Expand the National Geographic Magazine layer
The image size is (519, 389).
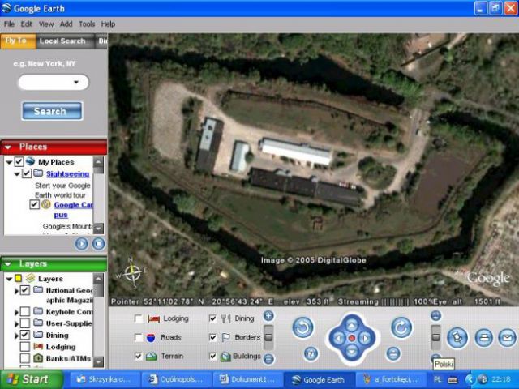pos(16,291)
